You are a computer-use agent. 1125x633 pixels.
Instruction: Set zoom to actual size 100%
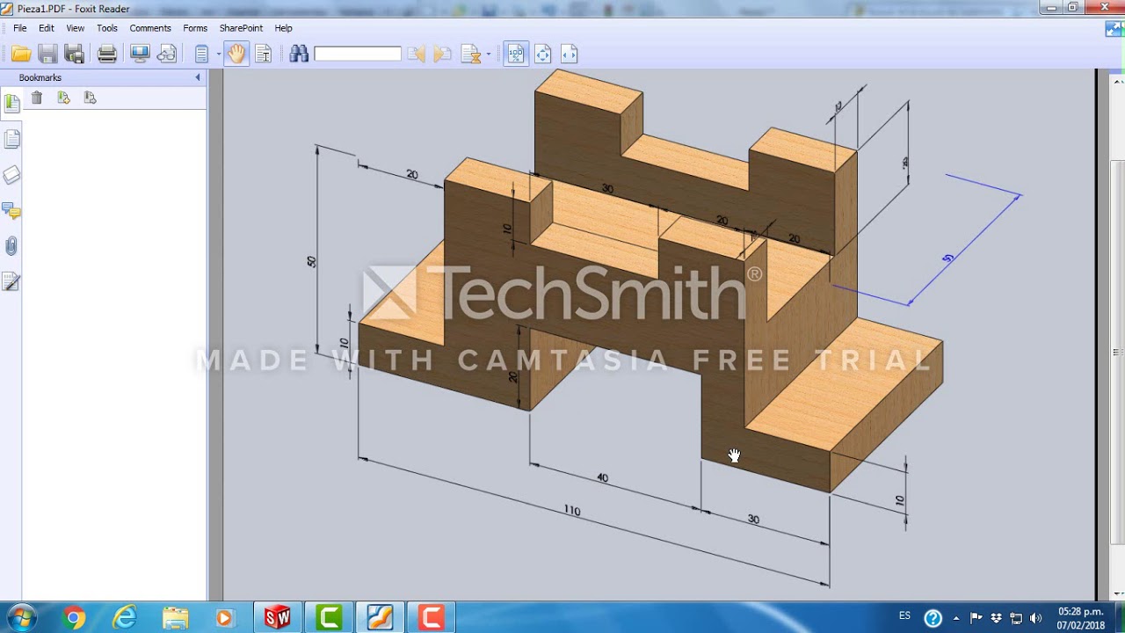pyautogui.click(x=516, y=55)
